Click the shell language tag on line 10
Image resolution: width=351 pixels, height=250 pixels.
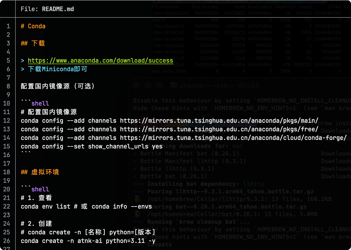(x=40, y=104)
